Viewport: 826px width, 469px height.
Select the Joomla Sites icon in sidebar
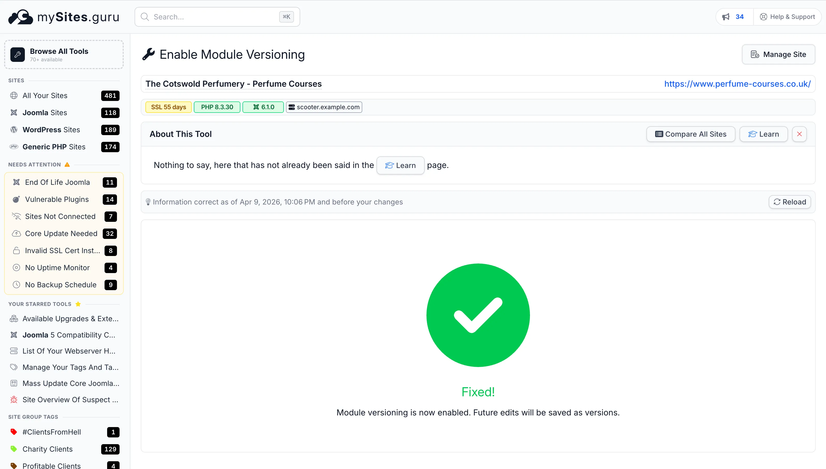coord(13,112)
